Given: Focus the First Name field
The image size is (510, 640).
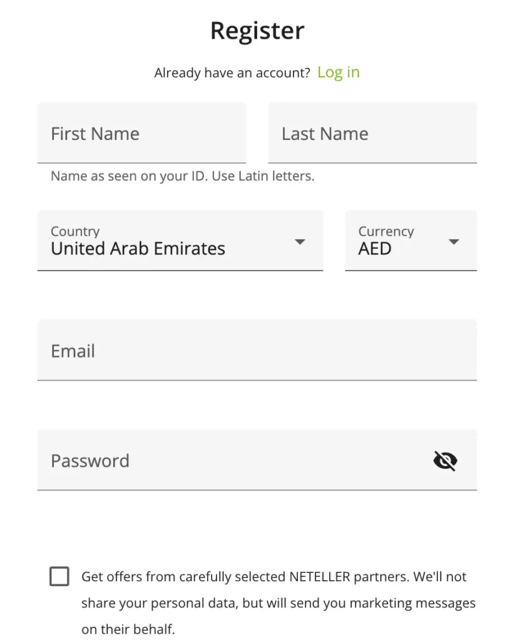Looking at the screenshot, I should click(141, 133).
